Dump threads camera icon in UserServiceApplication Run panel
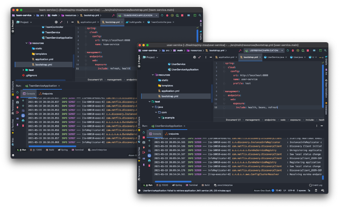 click(x=144, y=142)
